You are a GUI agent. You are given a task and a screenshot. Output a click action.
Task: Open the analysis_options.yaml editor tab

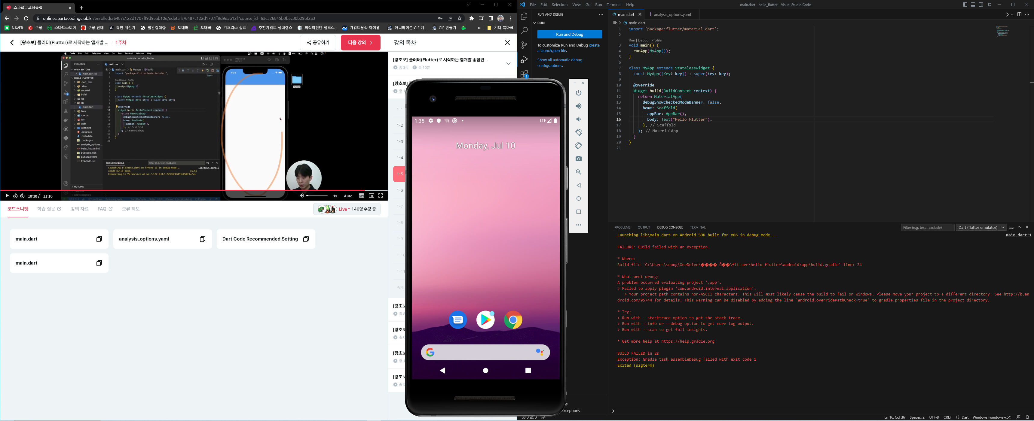point(672,14)
